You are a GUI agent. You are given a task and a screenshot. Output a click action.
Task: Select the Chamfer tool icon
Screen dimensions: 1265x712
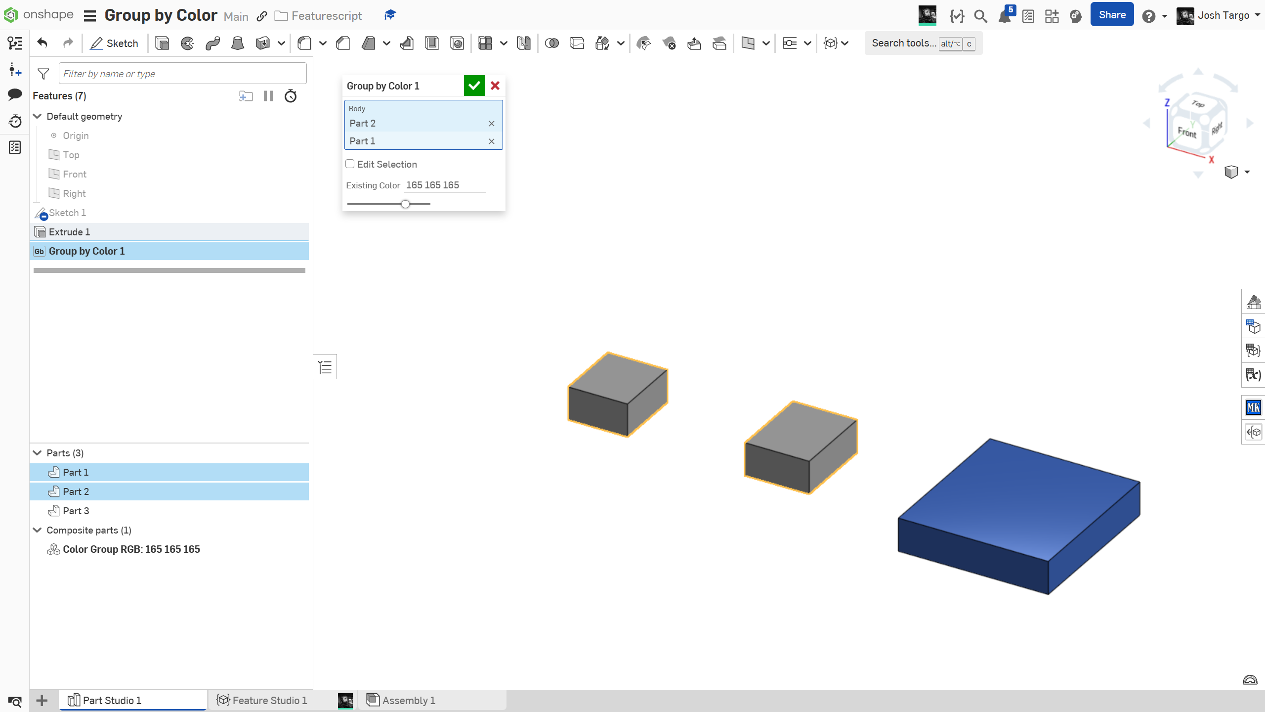pyautogui.click(x=343, y=44)
